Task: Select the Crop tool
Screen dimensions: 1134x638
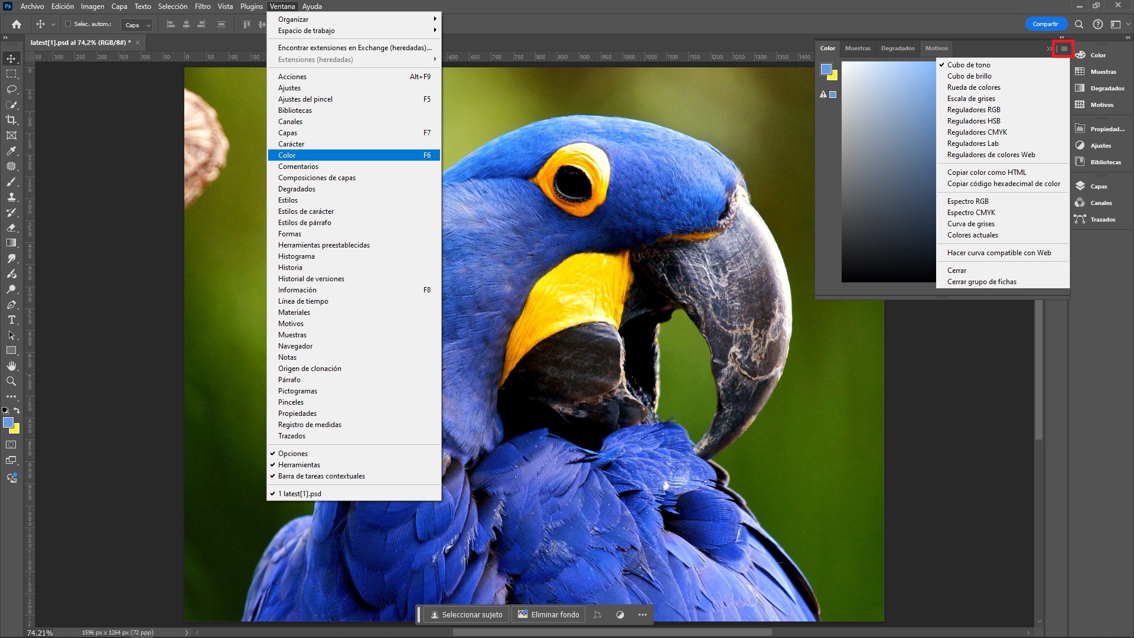Action: click(x=11, y=120)
